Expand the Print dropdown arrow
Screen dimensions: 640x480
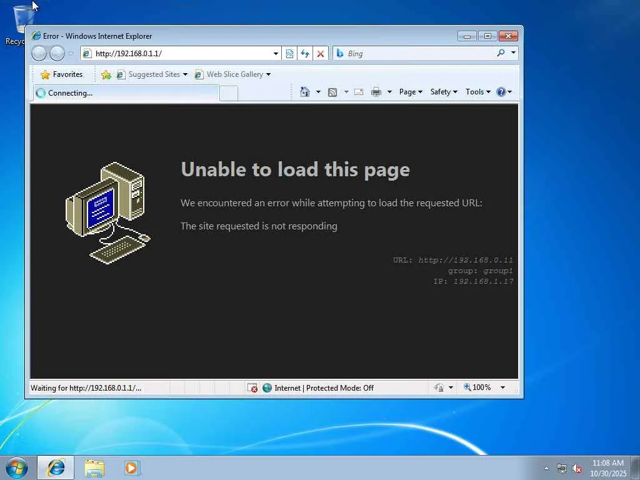[x=389, y=92]
